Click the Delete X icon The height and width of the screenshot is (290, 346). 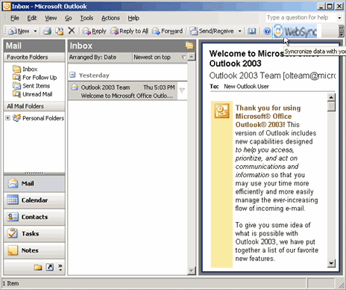pyautogui.click(x=72, y=31)
